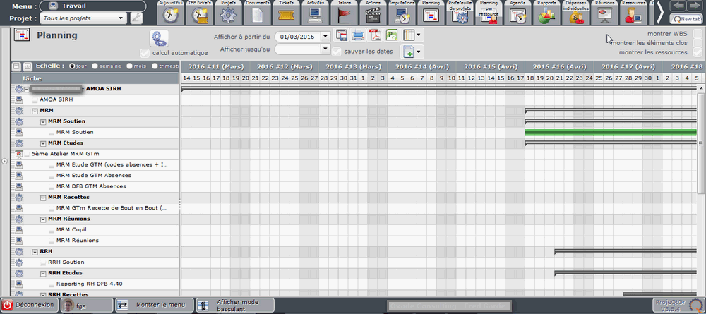Open the Projet selector dropdown

121,18
